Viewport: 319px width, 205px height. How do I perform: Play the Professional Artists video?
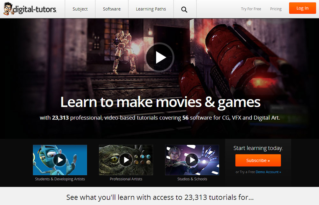[x=126, y=160]
